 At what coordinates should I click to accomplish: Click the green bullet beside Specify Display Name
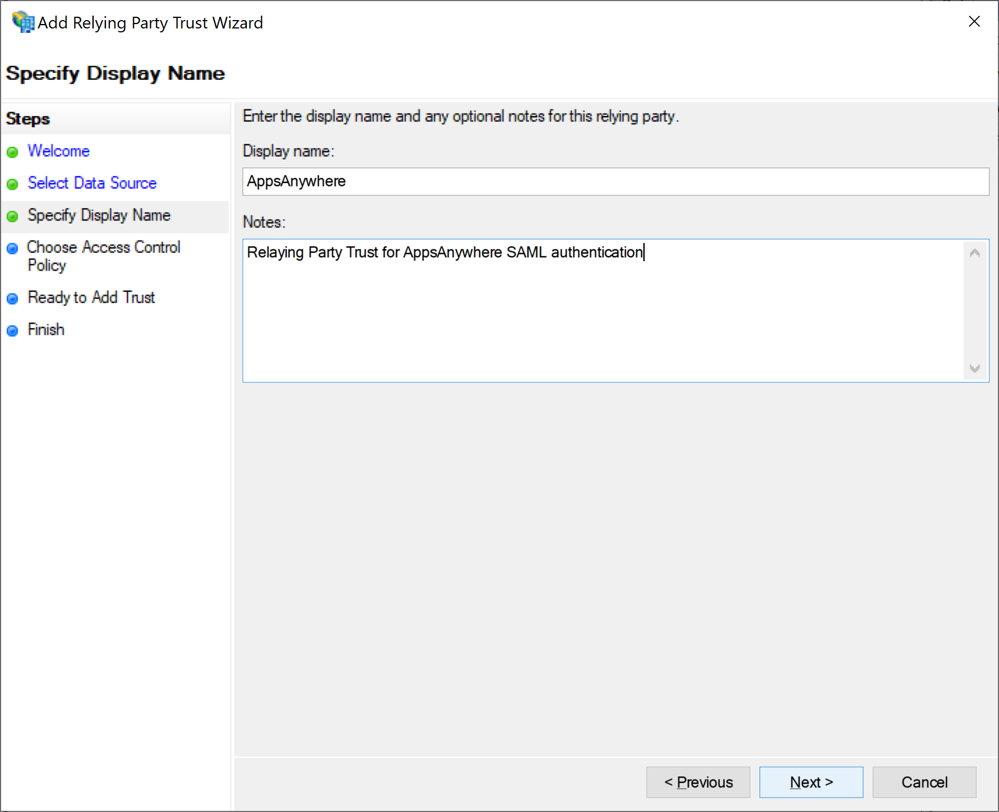coord(12,216)
